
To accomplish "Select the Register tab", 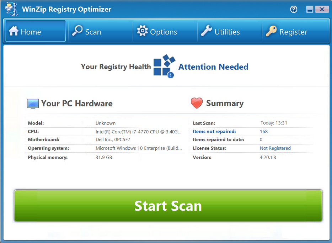I will [296, 31].
